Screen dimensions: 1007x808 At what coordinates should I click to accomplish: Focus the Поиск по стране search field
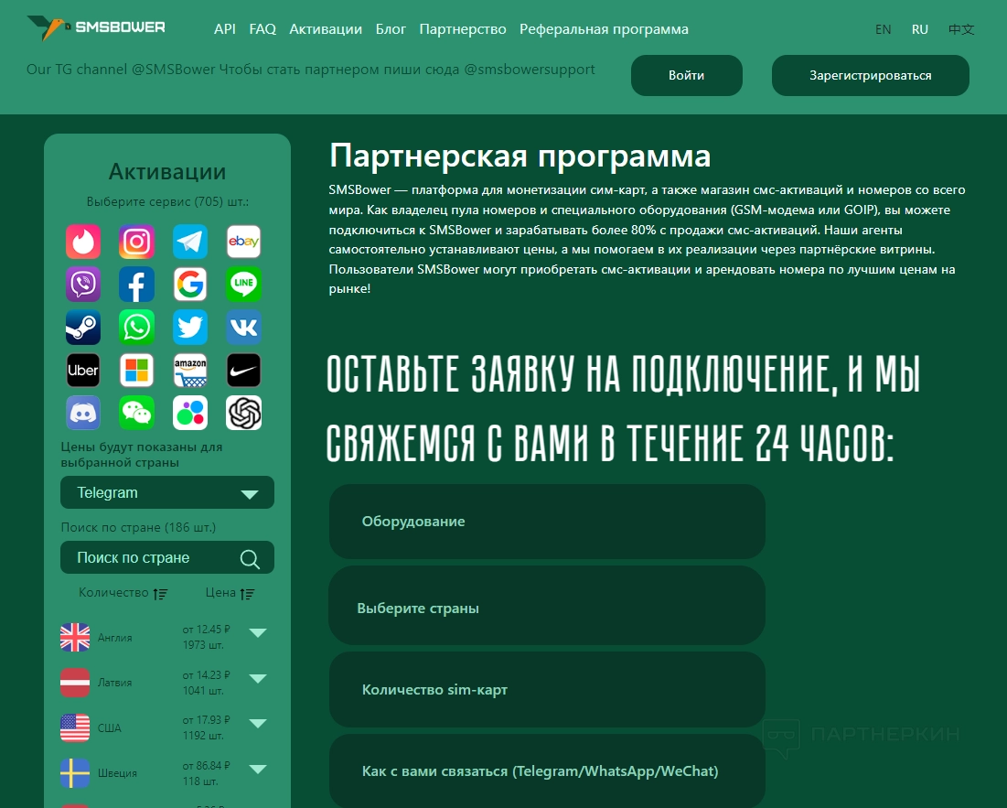click(x=167, y=557)
